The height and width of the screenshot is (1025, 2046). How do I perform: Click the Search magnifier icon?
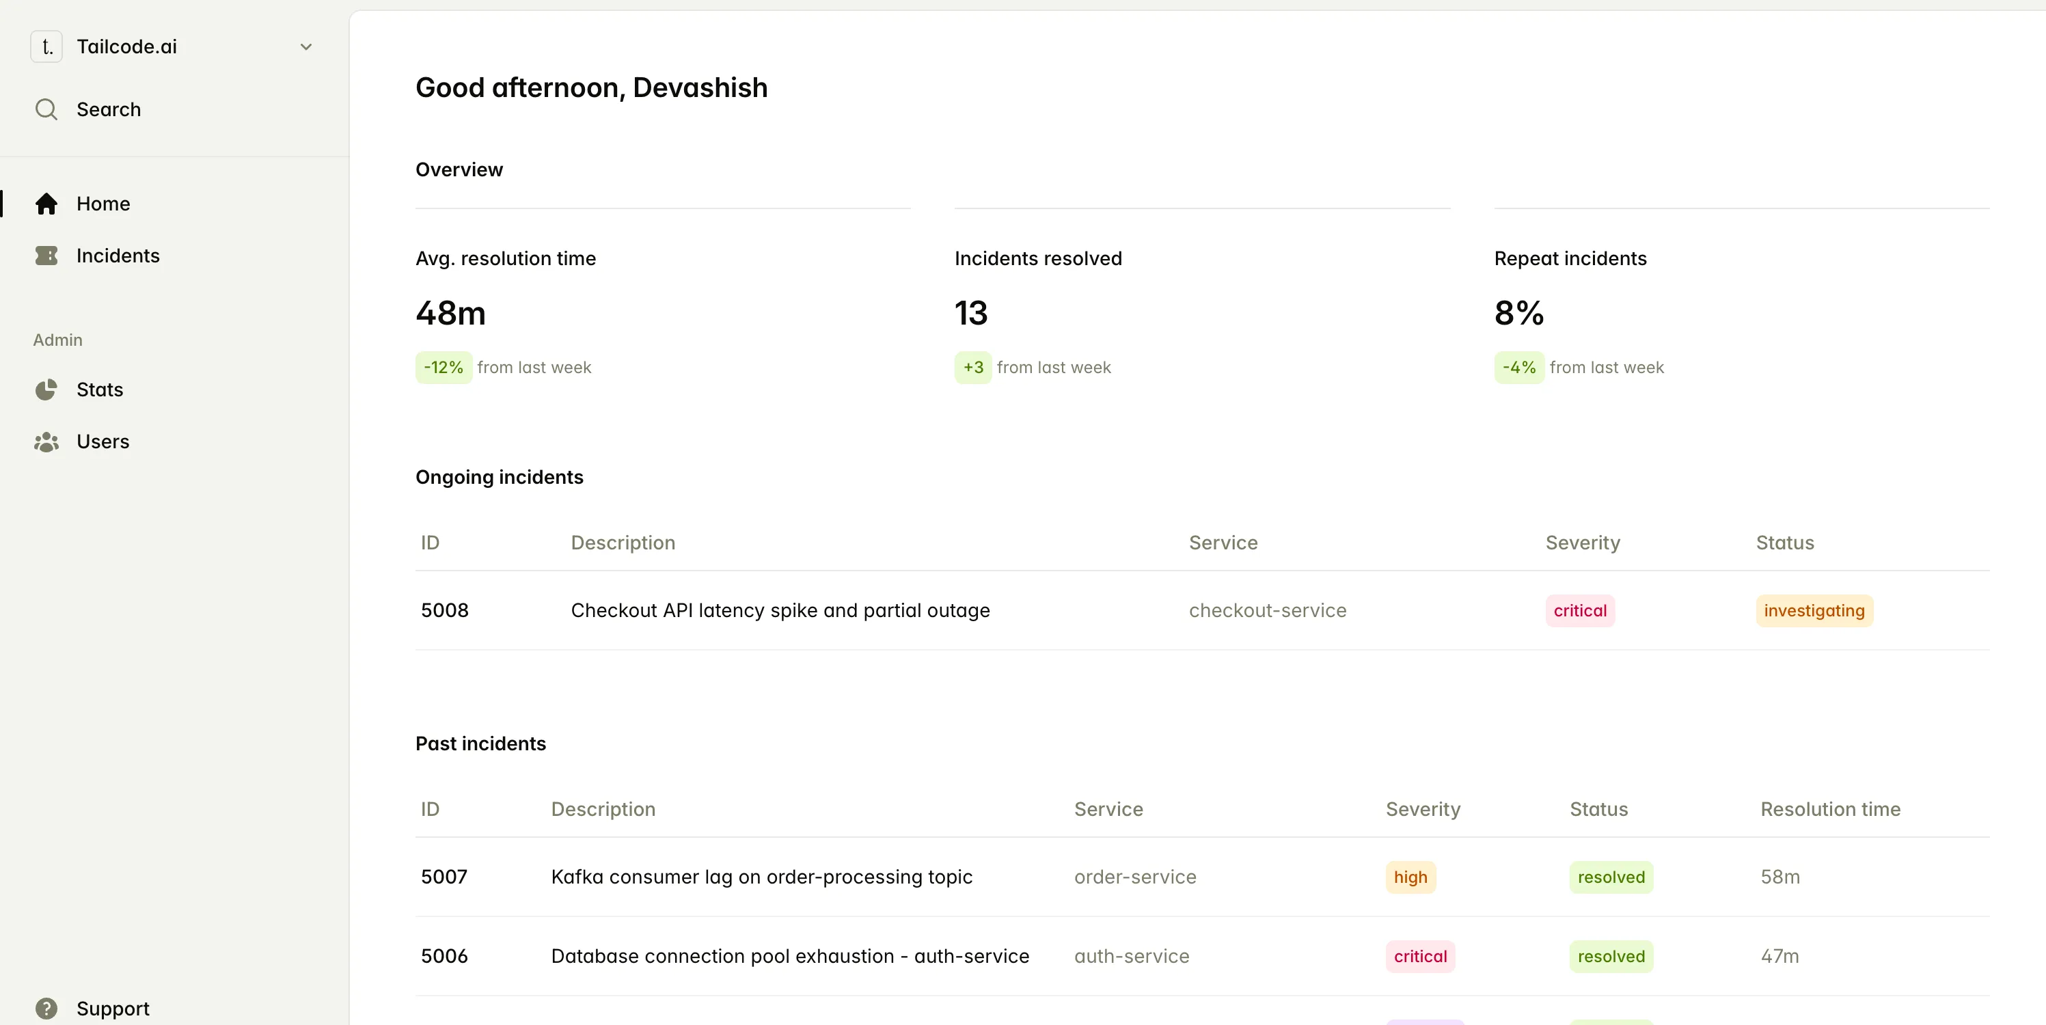coord(46,109)
